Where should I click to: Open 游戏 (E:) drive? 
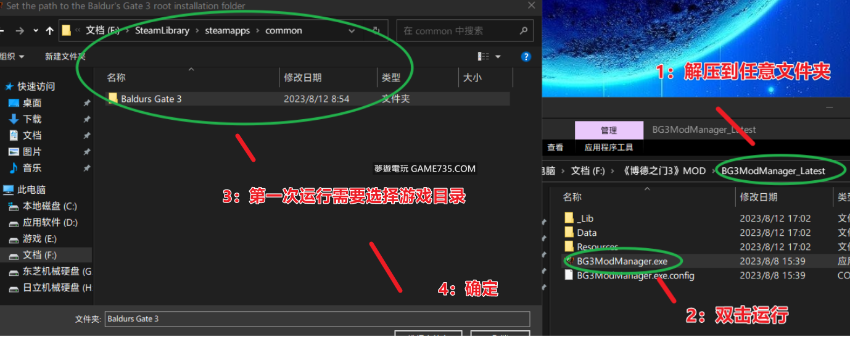pos(39,239)
